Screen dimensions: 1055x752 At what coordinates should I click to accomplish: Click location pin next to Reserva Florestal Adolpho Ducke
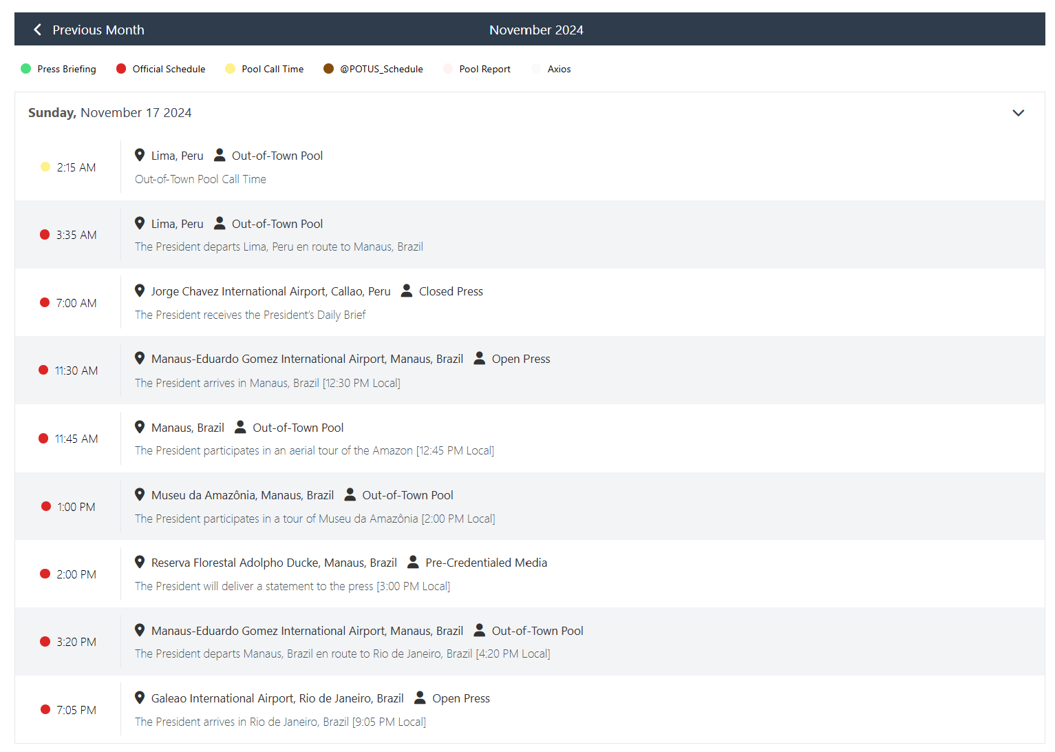(x=140, y=562)
